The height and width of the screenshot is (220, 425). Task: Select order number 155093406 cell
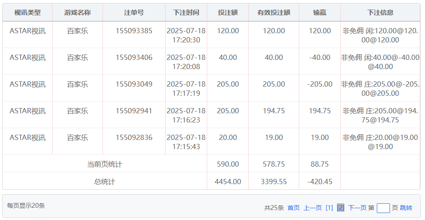pos(134,58)
